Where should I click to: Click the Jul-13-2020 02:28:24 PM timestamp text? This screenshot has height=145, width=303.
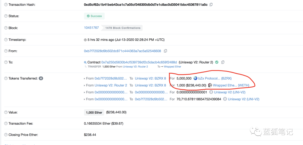pos(140,40)
